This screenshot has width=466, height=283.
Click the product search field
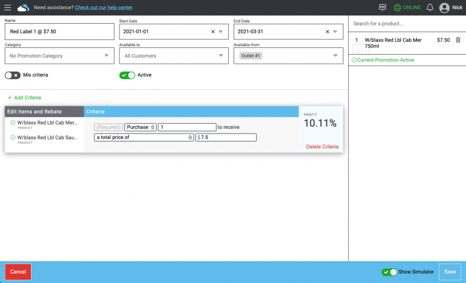point(407,24)
